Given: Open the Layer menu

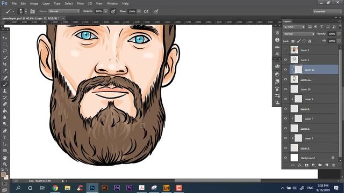Looking at the screenshot, I should (46, 4).
